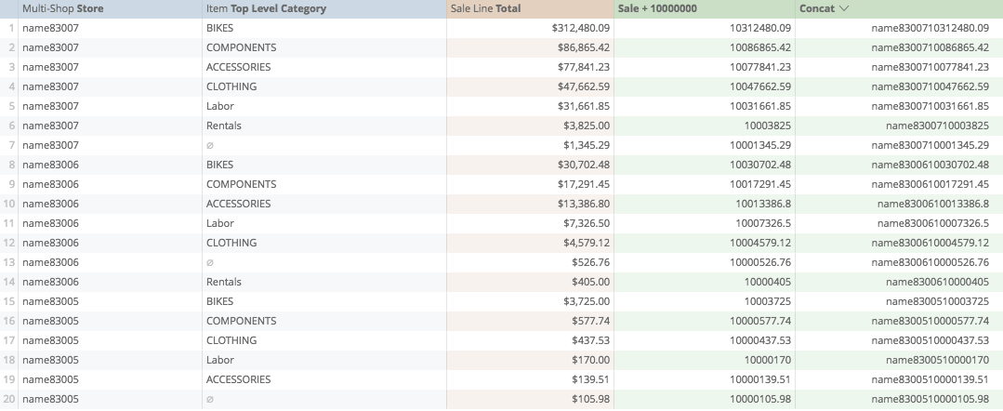Select cell $3,825.00

coord(530,126)
